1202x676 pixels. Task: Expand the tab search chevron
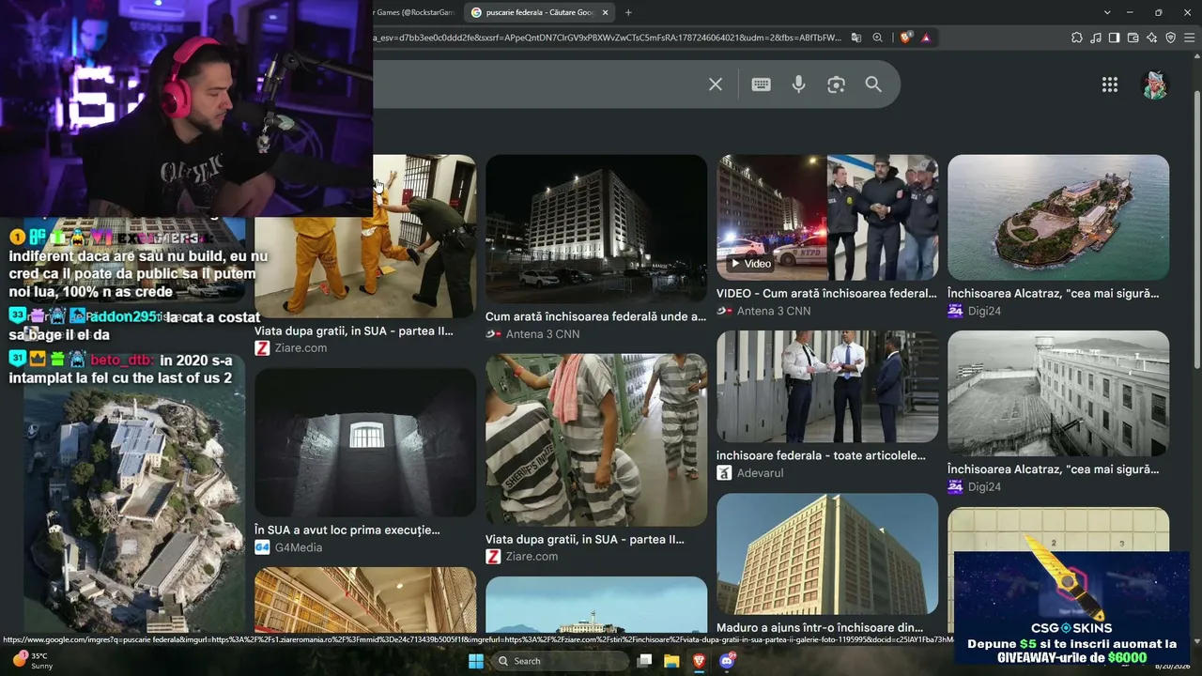(x=1107, y=12)
